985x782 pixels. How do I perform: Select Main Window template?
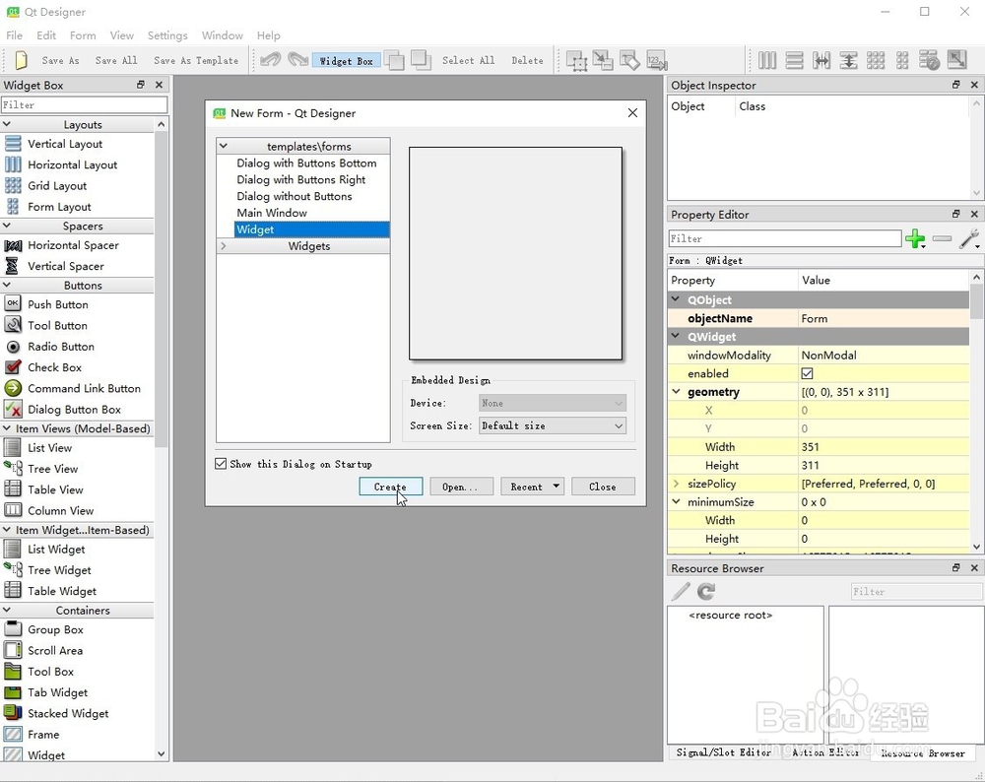tap(272, 213)
